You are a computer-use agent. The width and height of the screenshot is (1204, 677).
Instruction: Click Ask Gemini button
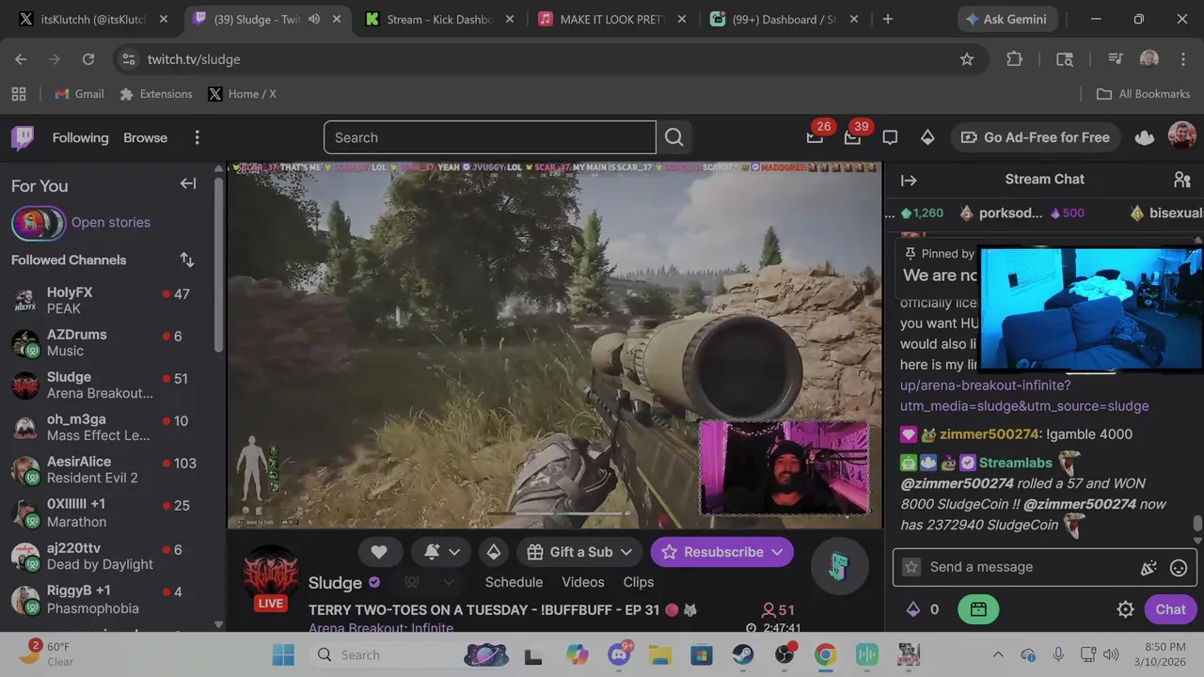tap(1006, 19)
